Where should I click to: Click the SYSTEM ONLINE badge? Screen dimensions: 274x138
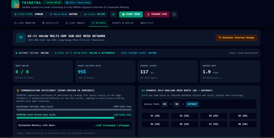point(52,3)
